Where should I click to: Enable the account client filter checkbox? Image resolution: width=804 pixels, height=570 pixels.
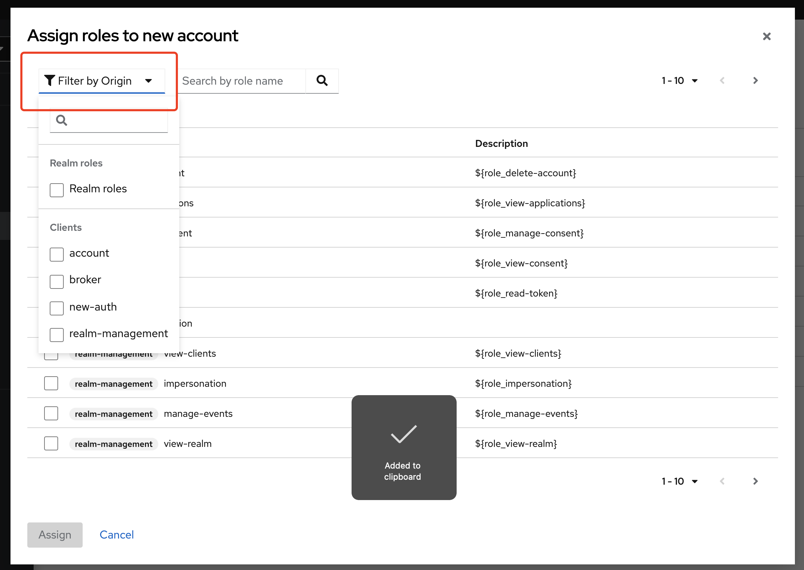(x=57, y=255)
